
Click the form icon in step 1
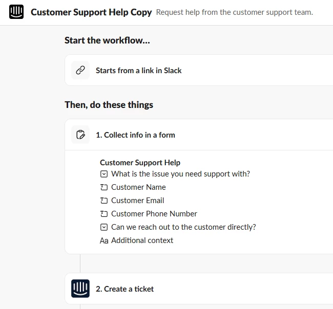[80, 135]
